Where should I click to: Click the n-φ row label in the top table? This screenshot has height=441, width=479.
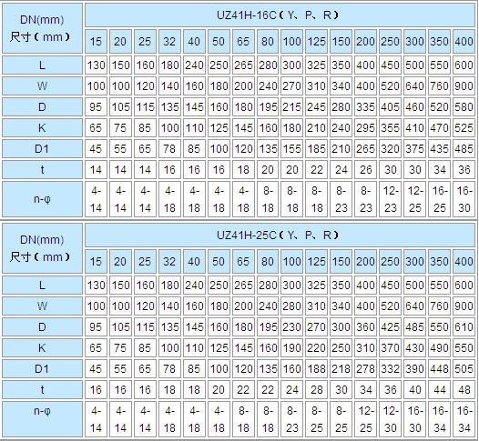coord(42,199)
